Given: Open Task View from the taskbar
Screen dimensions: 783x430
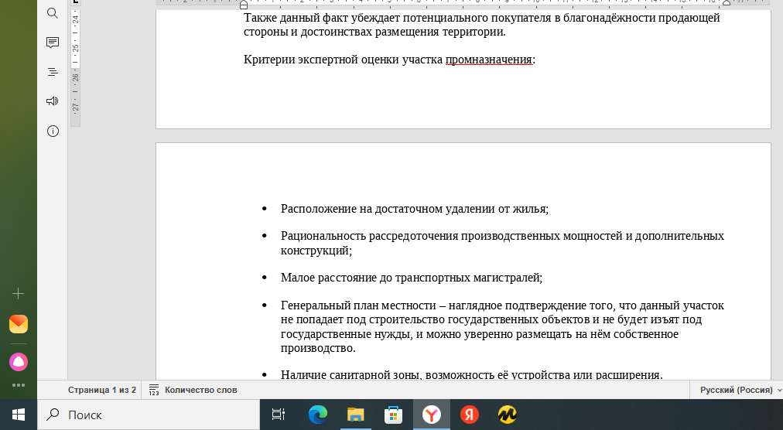Looking at the screenshot, I should (x=278, y=415).
